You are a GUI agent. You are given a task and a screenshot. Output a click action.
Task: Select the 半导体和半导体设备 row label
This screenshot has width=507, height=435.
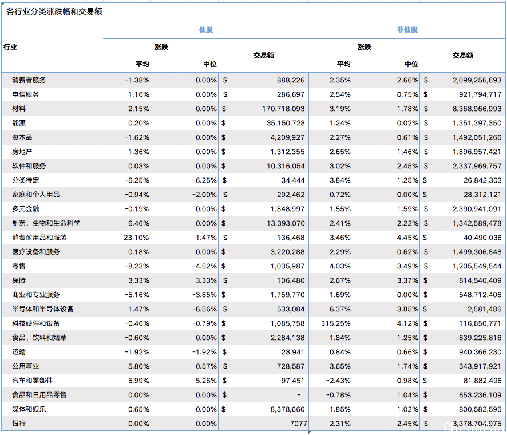tap(43, 309)
